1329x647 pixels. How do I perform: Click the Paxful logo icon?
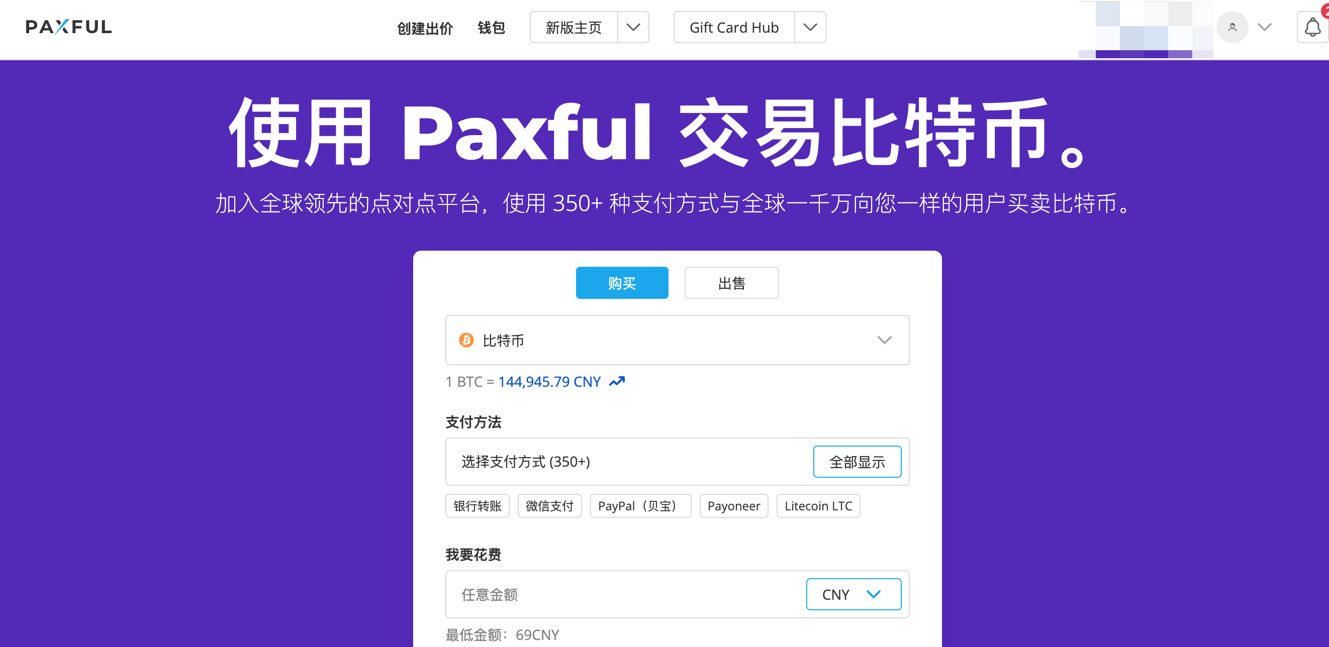[x=68, y=28]
